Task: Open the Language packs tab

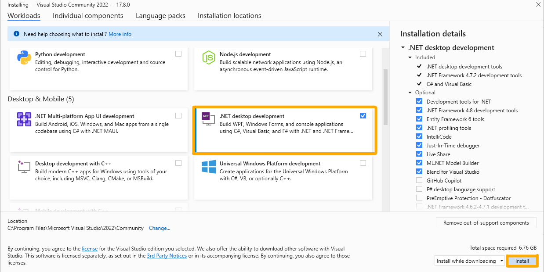Action: (160, 16)
